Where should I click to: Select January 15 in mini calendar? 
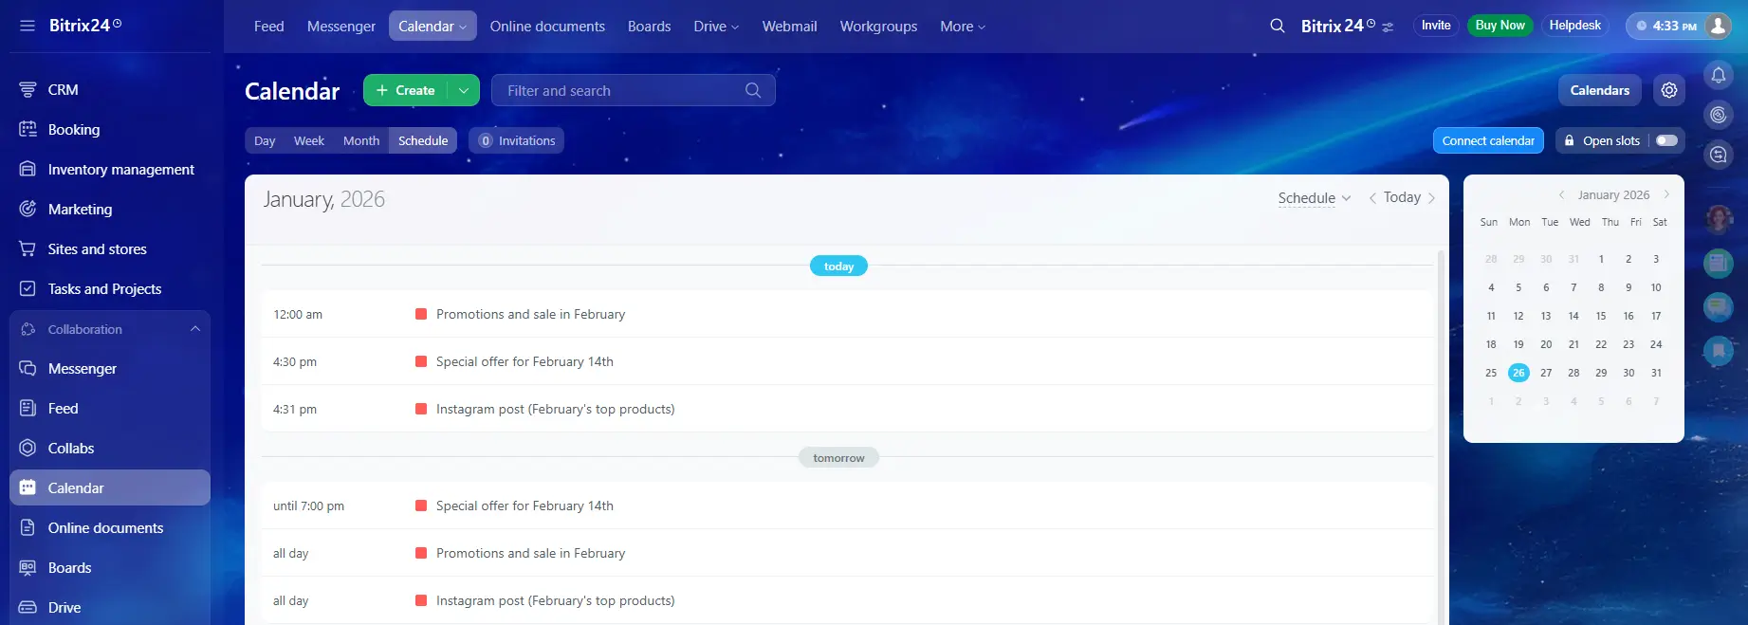[1601, 316]
